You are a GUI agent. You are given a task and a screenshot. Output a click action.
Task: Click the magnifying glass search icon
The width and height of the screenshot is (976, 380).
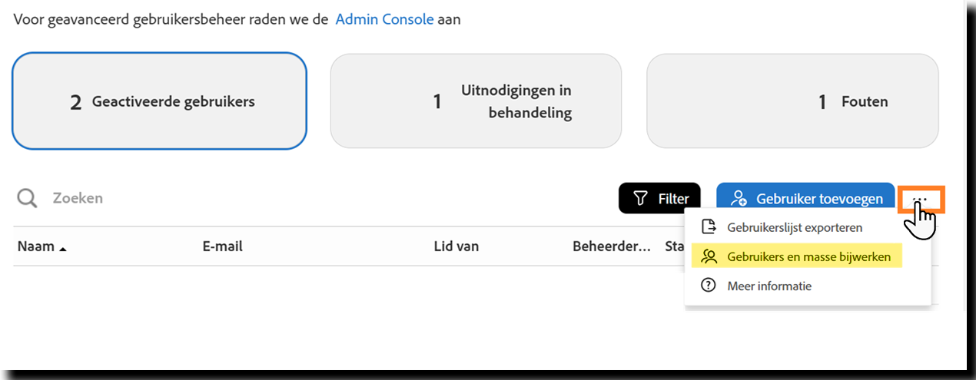[27, 198]
